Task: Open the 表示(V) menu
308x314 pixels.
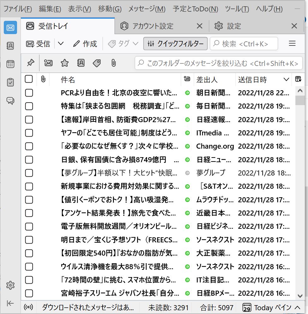Action: [x=80, y=9]
